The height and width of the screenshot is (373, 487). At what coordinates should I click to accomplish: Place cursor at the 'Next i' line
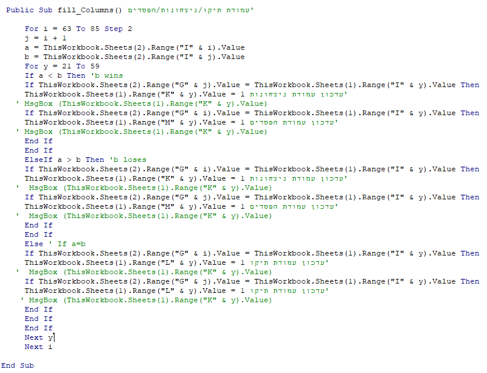[x=39, y=347]
